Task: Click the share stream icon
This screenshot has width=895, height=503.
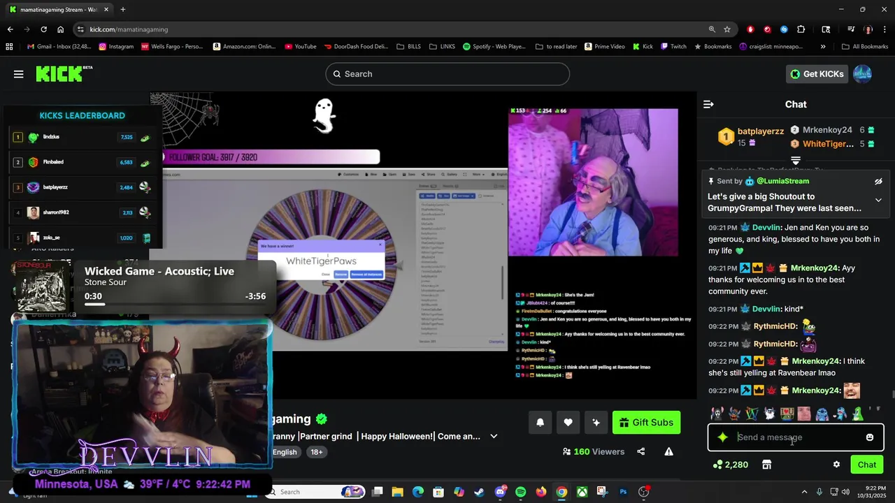Action: click(x=640, y=451)
